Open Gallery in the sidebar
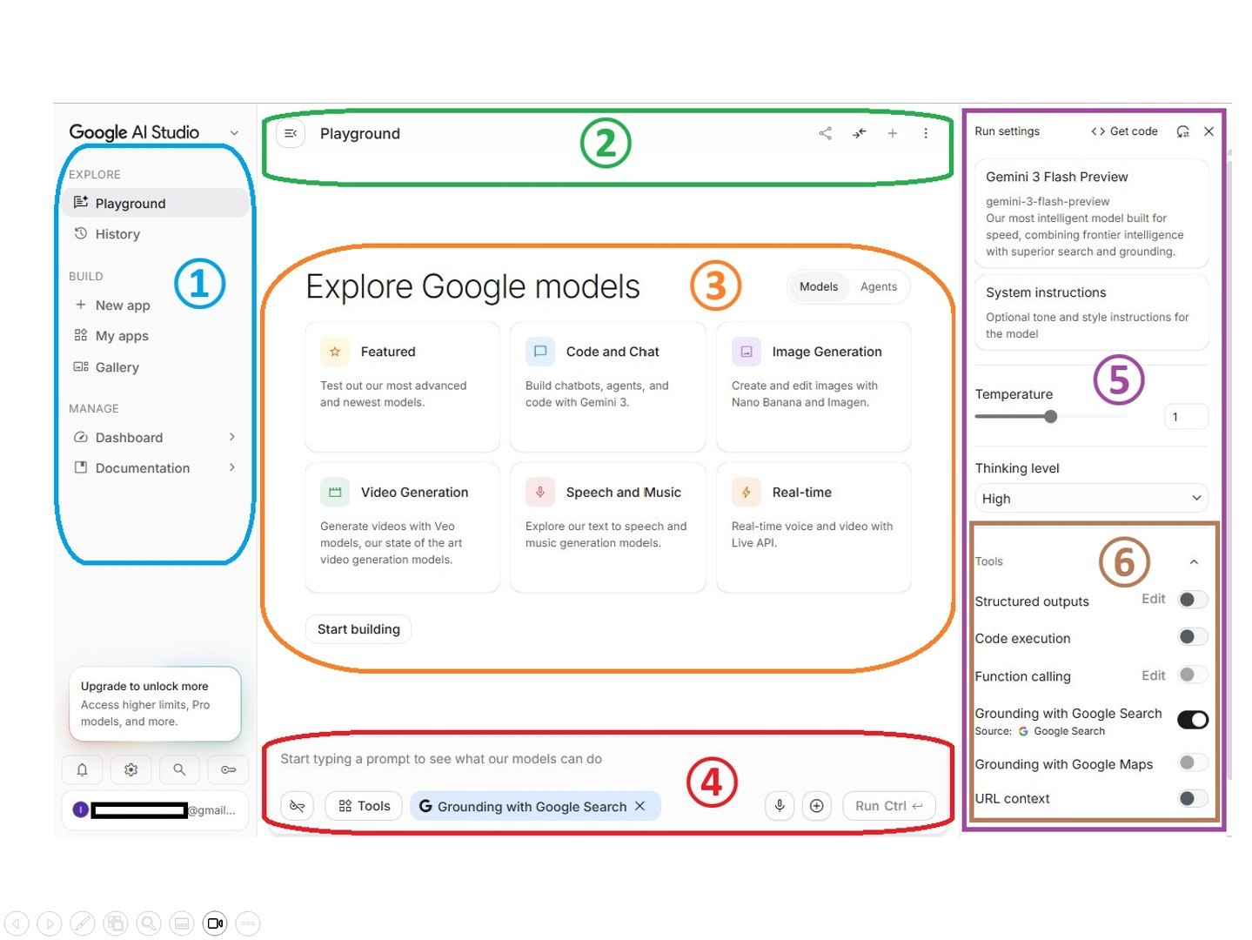The image size is (1252, 940). pyautogui.click(x=155, y=366)
